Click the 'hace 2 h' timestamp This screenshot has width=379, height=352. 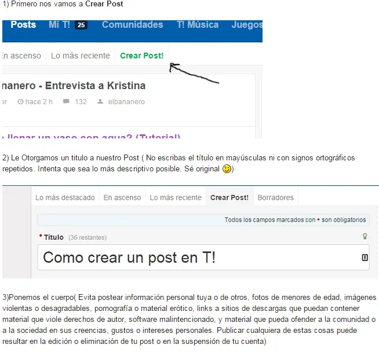[39, 102]
